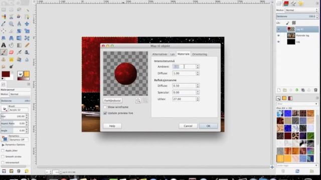The image size is (321, 180).
Task: Enable the Inkremental checkbox
Action: (3, 162)
